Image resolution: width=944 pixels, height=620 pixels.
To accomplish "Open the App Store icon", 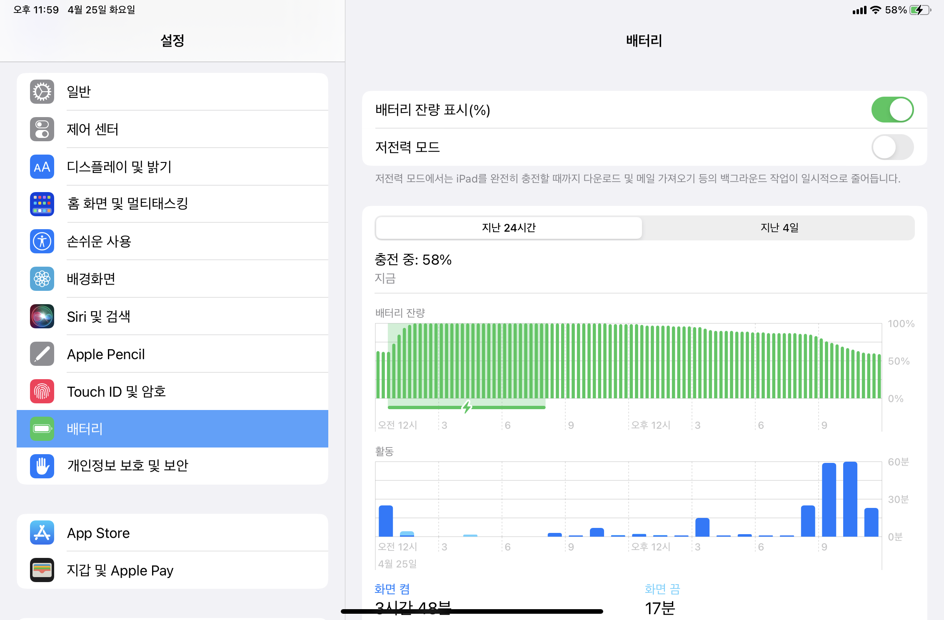I will [x=42, y=532].
